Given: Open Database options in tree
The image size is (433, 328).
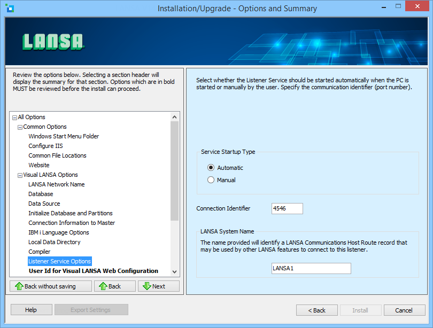Looking at the screenshot, I should pos(41,194).
